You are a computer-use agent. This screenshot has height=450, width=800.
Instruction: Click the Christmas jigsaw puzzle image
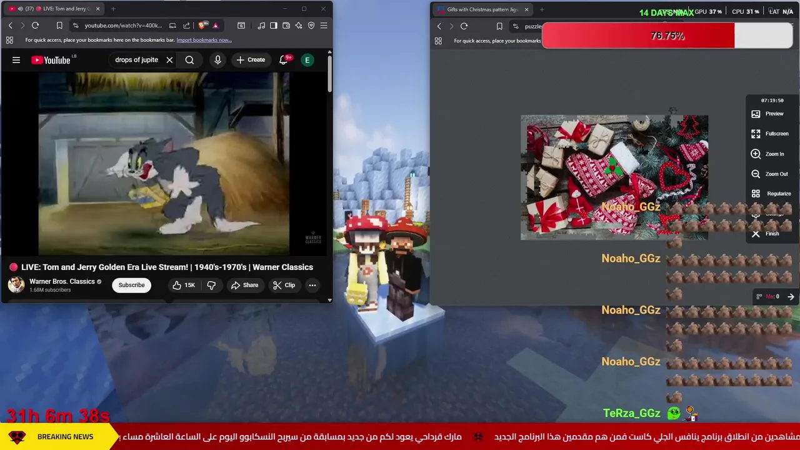coord(614,177)
